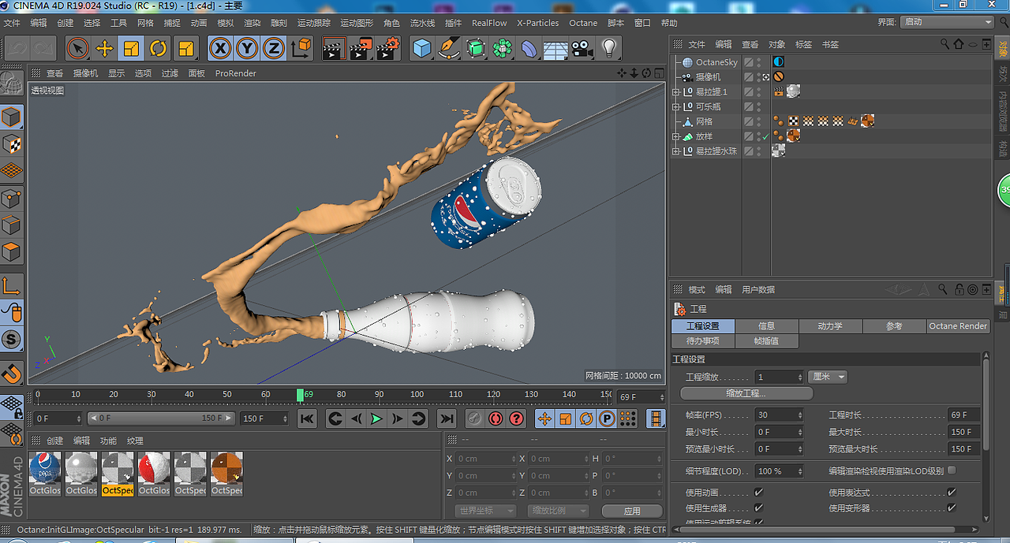Toggle 使用表达式 checkbox
This screenshot has height=543, width=1010.
click(x=952, y=493)
